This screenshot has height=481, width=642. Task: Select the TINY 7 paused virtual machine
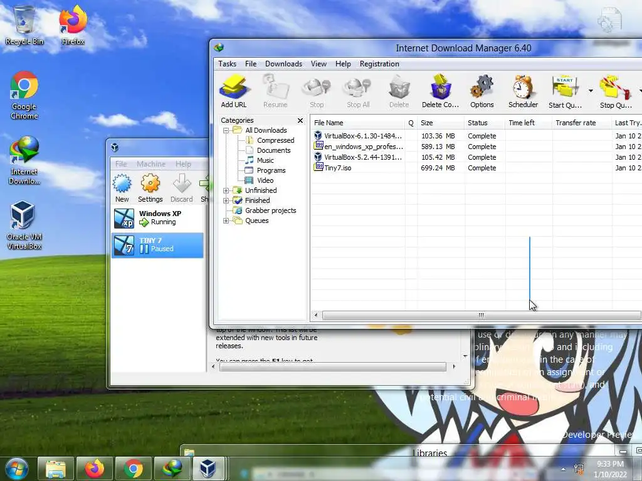[157, 245]
